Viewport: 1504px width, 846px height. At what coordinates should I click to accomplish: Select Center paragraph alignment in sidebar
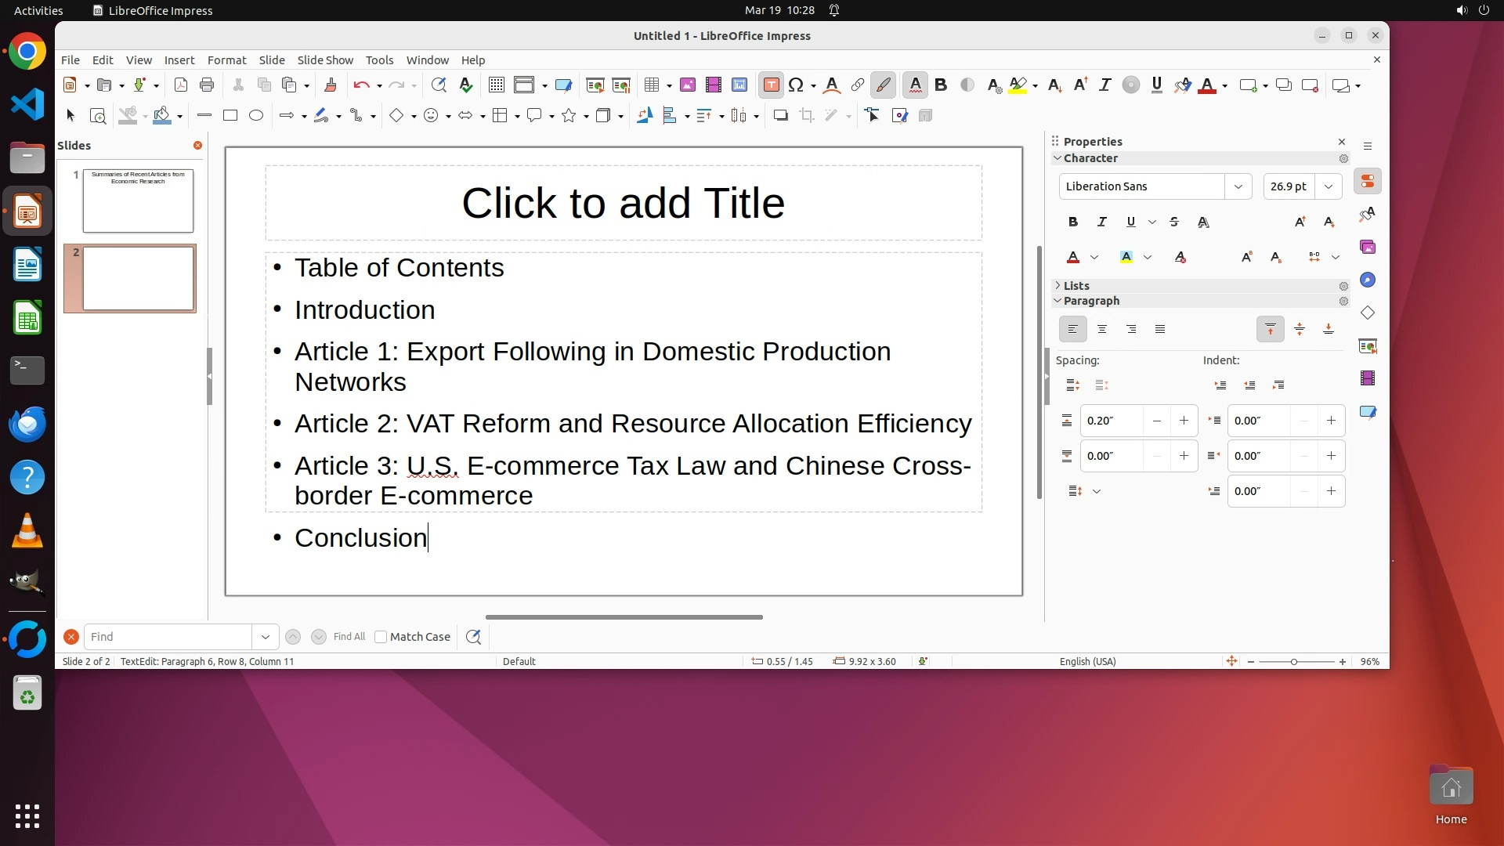(x=1102, y=330)
